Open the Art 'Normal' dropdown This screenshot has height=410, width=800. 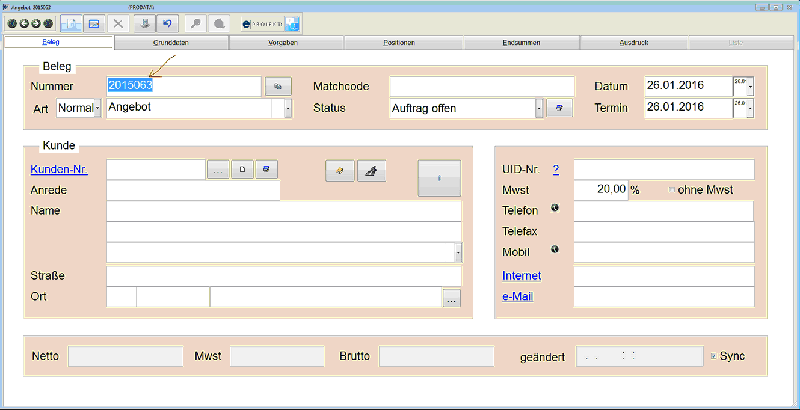click(x=97, y=109)
